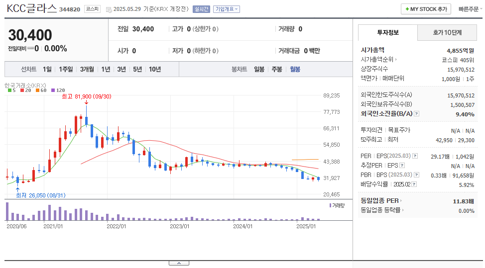Image resolution: width=485 pixels, height=268 pixels.
Task: Click the 선차트 label
Action: pyautogui.click(x=28, y=69)
